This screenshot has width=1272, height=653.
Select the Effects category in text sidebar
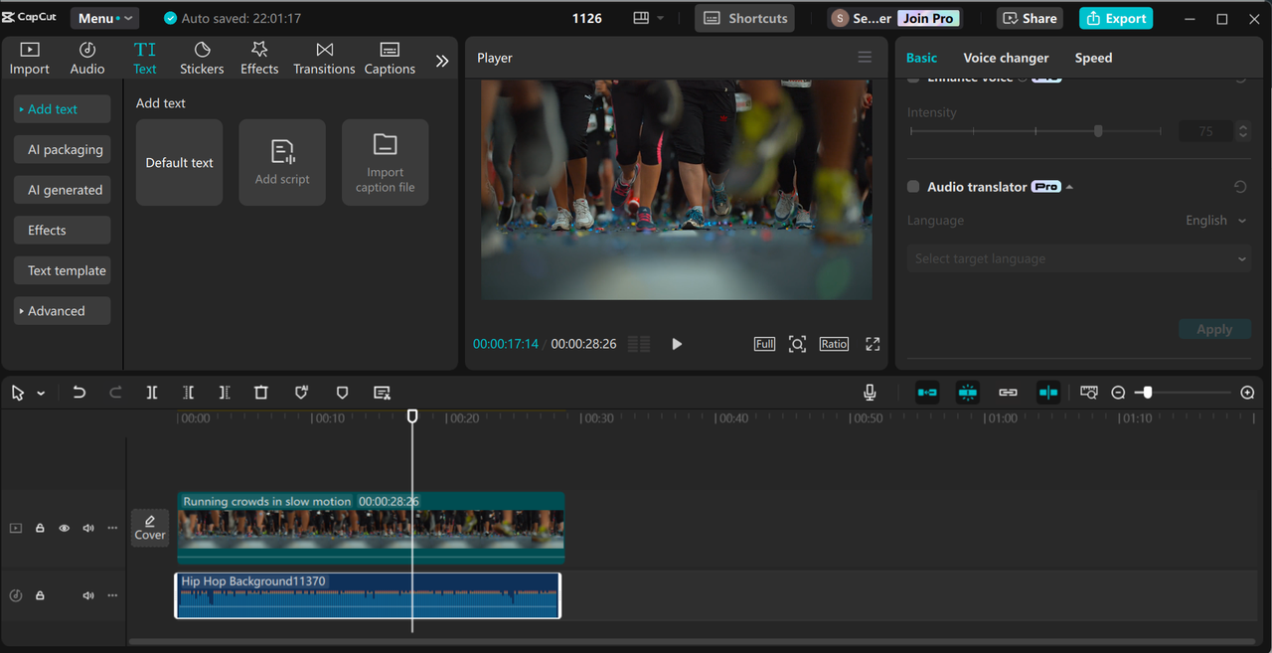62,231
